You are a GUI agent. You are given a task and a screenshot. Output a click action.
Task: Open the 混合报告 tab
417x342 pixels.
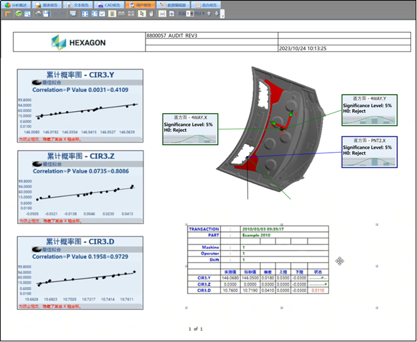(x=206, y=5)
